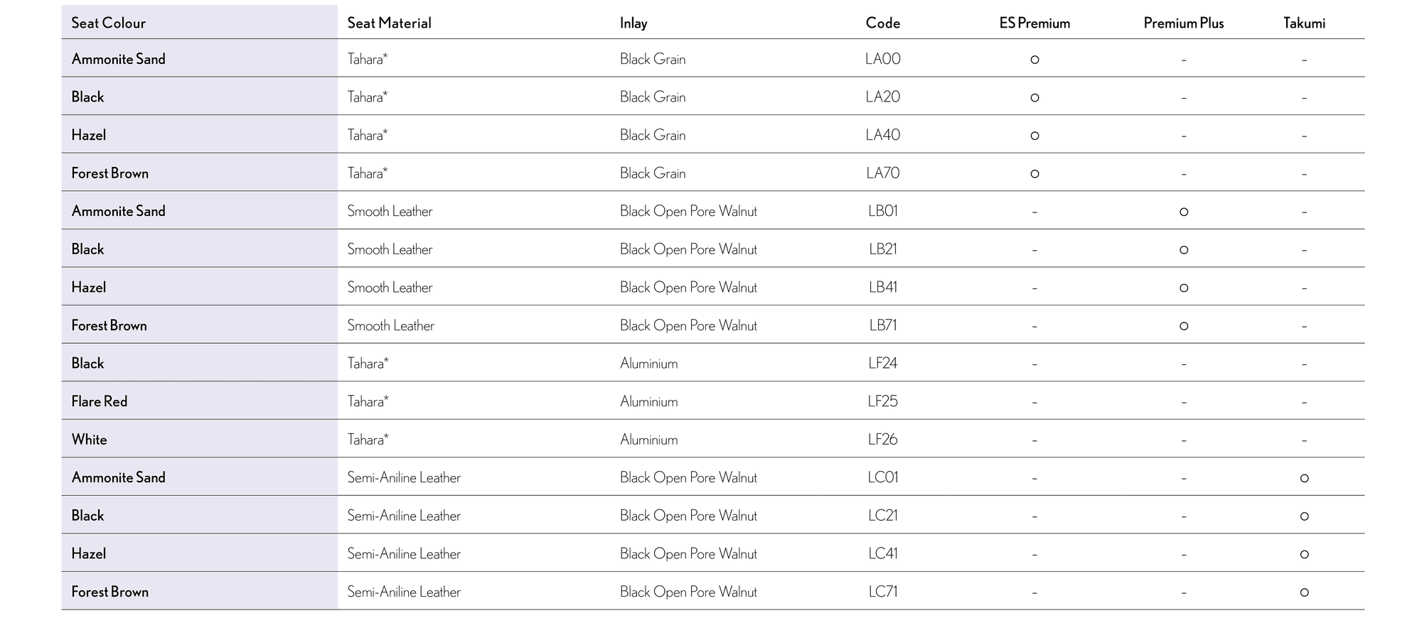The width and height of the screenshot is (1422, 618).
Task: Click the Premium Plus circle for LB21
Action: tap(1183, 250)
